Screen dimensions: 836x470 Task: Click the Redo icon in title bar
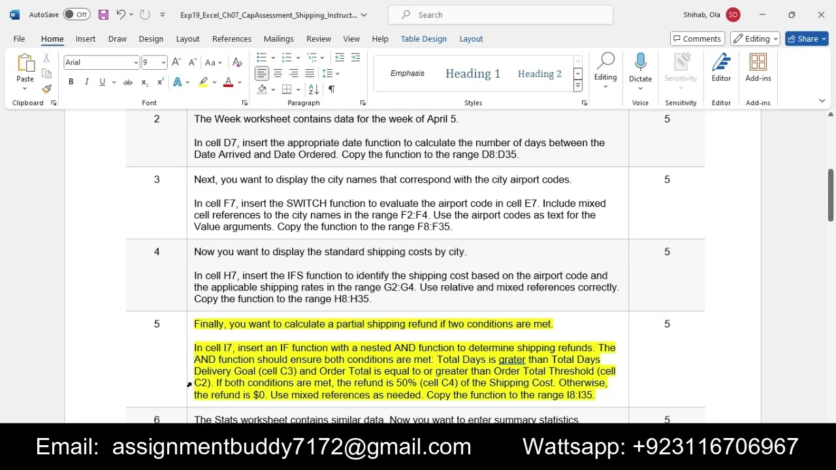pos(144,14)
